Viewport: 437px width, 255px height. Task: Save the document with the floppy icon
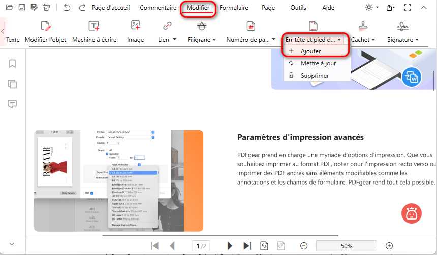[x=22, y=8]
